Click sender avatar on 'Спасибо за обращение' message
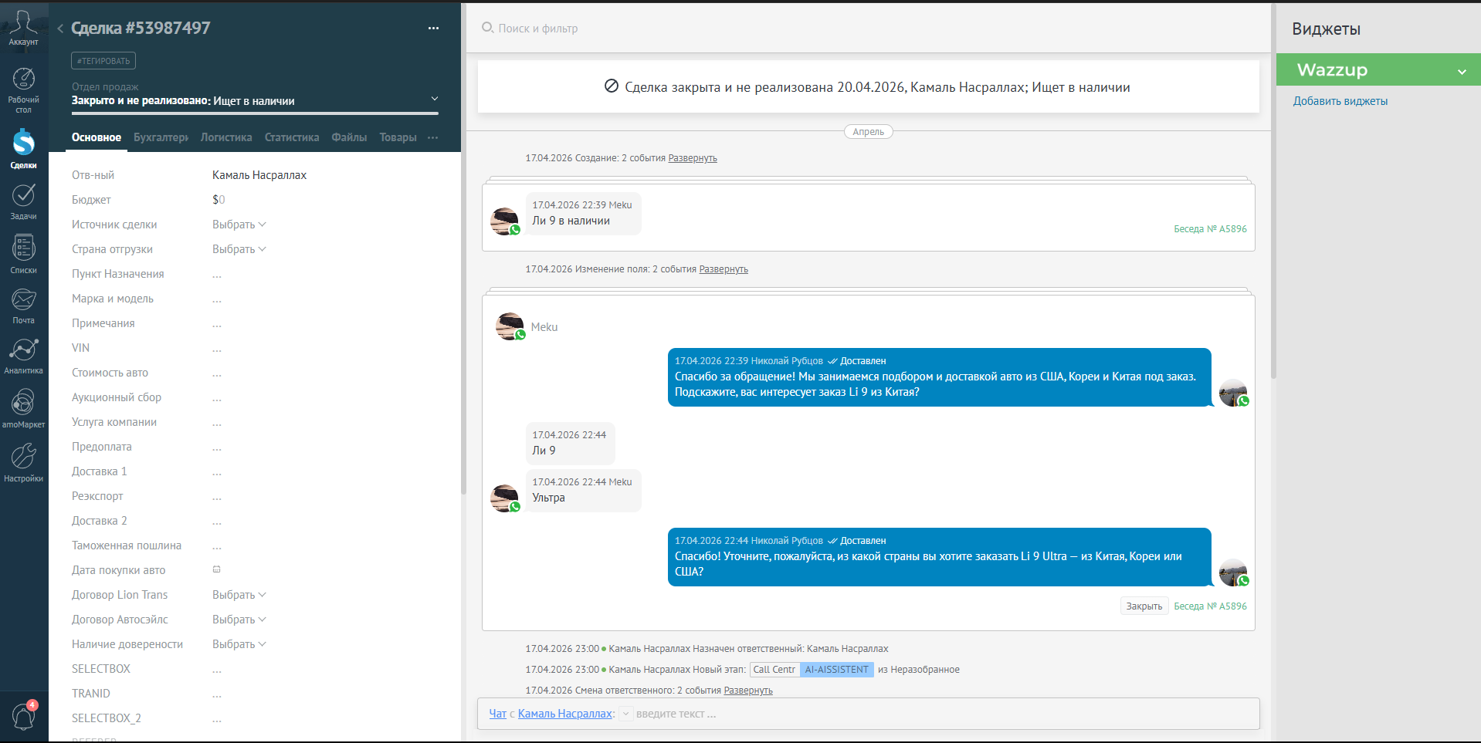The height and width of the screenshot is (743, 1481). tap(1234, 393)
